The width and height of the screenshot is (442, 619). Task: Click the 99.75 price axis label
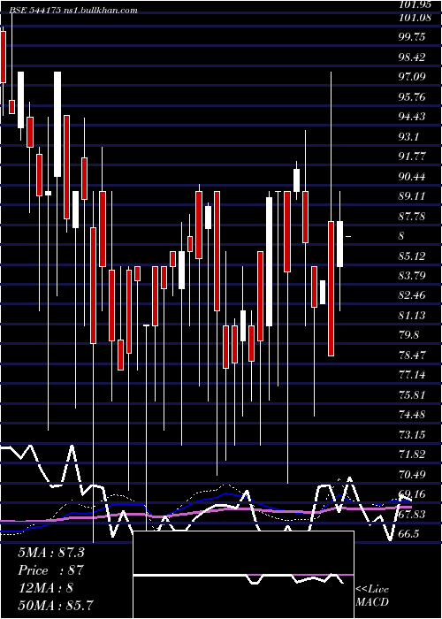click(413, 37)
